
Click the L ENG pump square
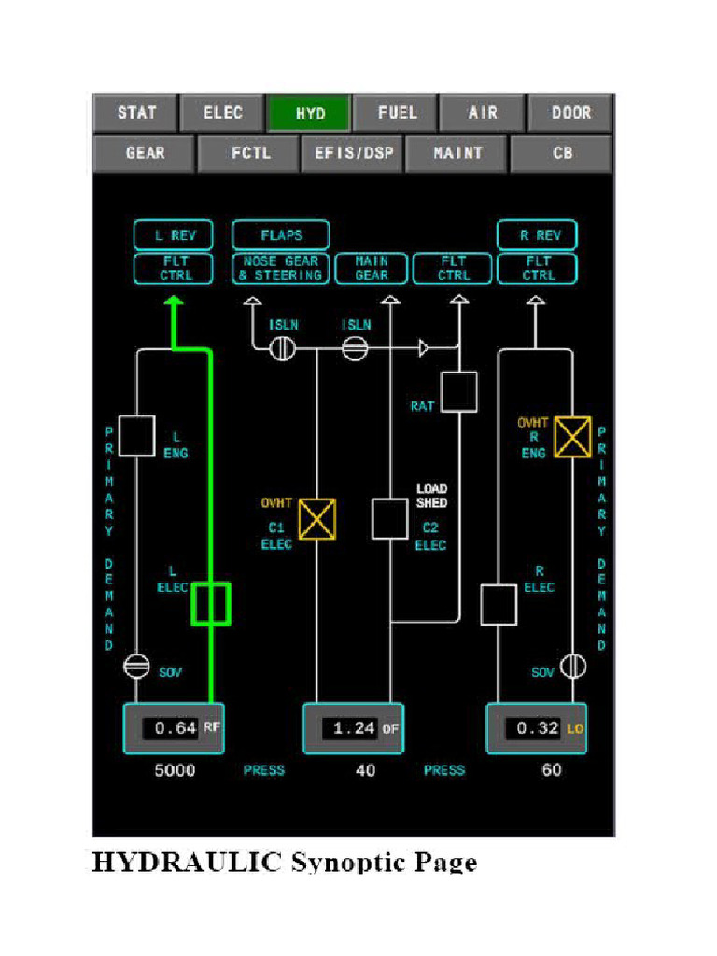(136, 436)
